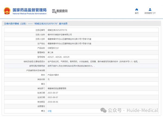Click the 首页 home icon

click(137, 9)
